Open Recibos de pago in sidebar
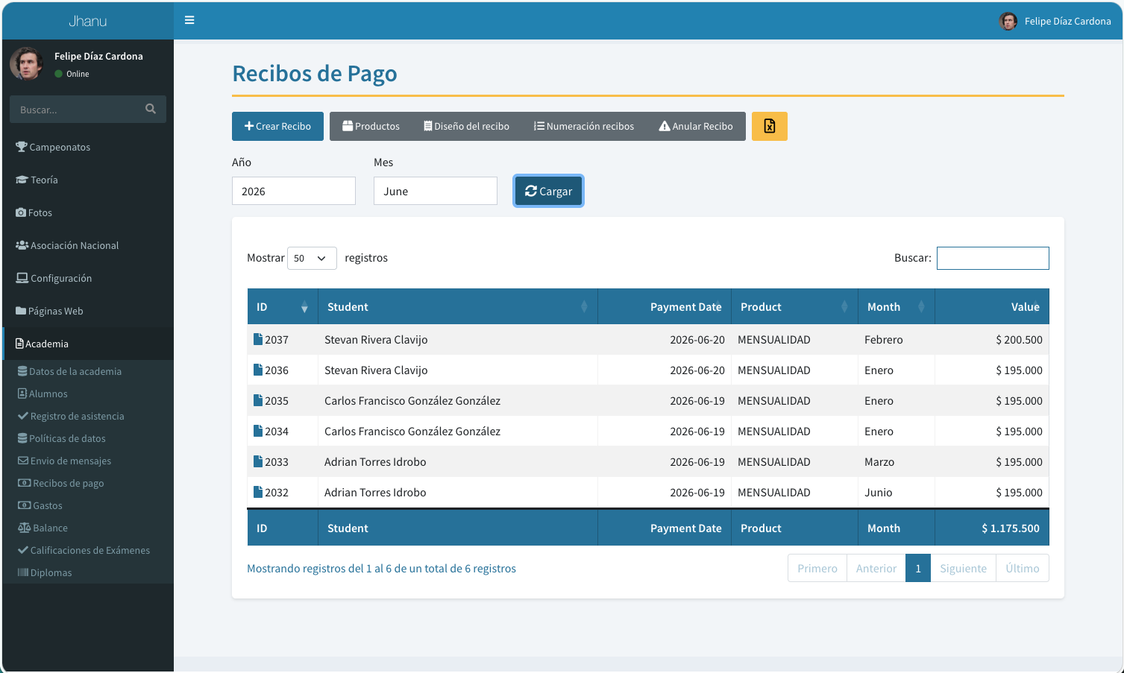 pos(61,483)
